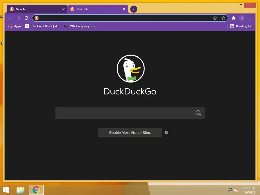
Task: Reload the current page
Action: pyautogui.click(x=26, y=18)
